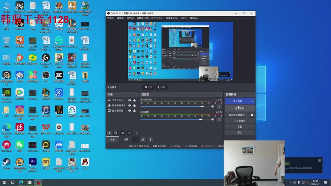This screenshot has width=331, height=186.
Task: Select the WeGame desktop icon
Action: coord(19,24)
